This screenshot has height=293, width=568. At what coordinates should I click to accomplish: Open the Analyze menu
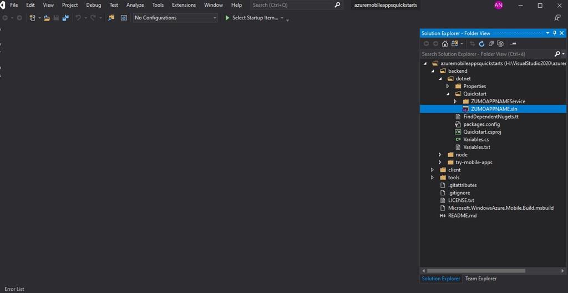[135, 5]
